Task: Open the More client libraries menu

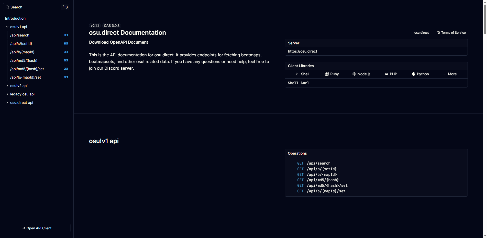Action: [x=450, y=74]
